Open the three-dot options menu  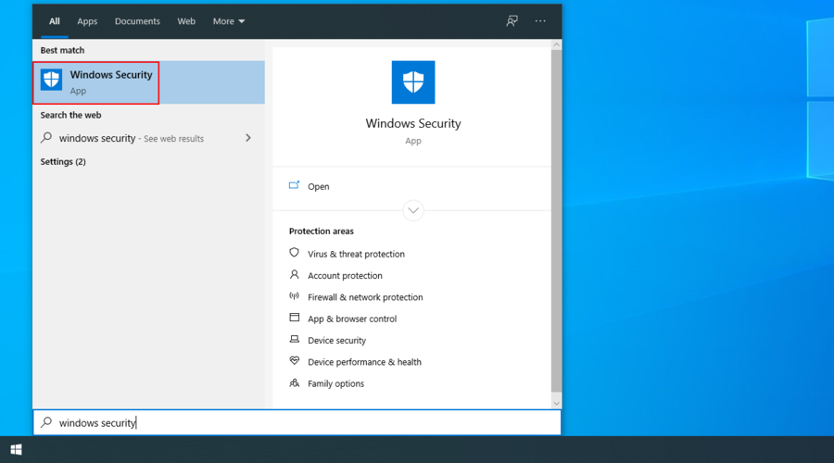click(540, 21)
